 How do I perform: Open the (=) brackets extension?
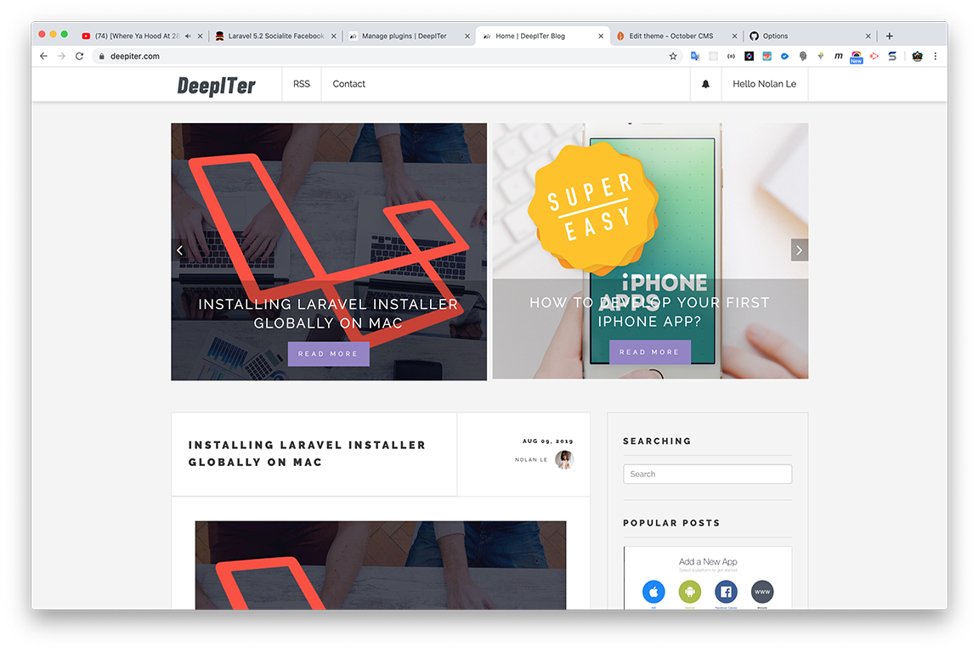click(x=731, y=56)
